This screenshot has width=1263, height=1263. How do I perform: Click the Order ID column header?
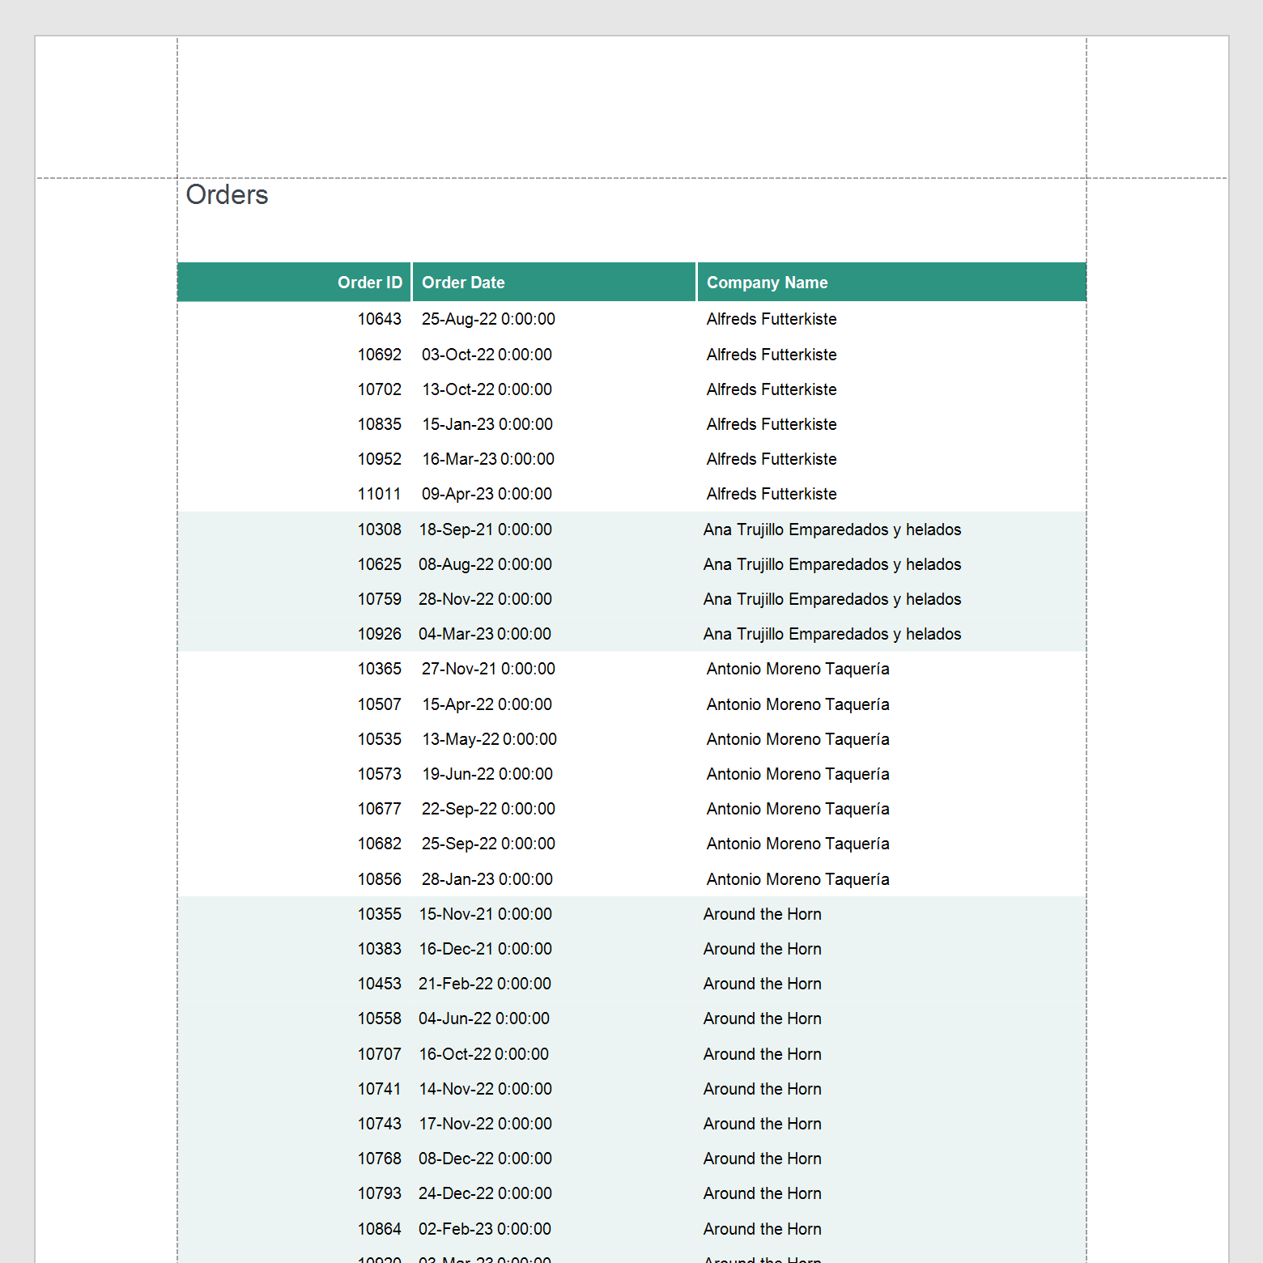coord(370,282)
